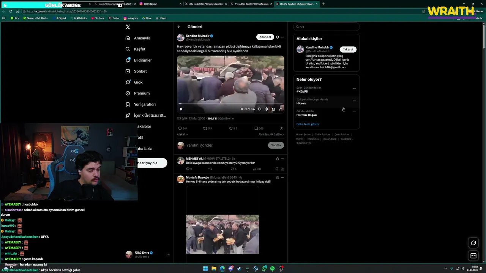The height and width of the screenshot is (273, 486).
Task: Repost MEHMET ALI comment
Action: 210,169
